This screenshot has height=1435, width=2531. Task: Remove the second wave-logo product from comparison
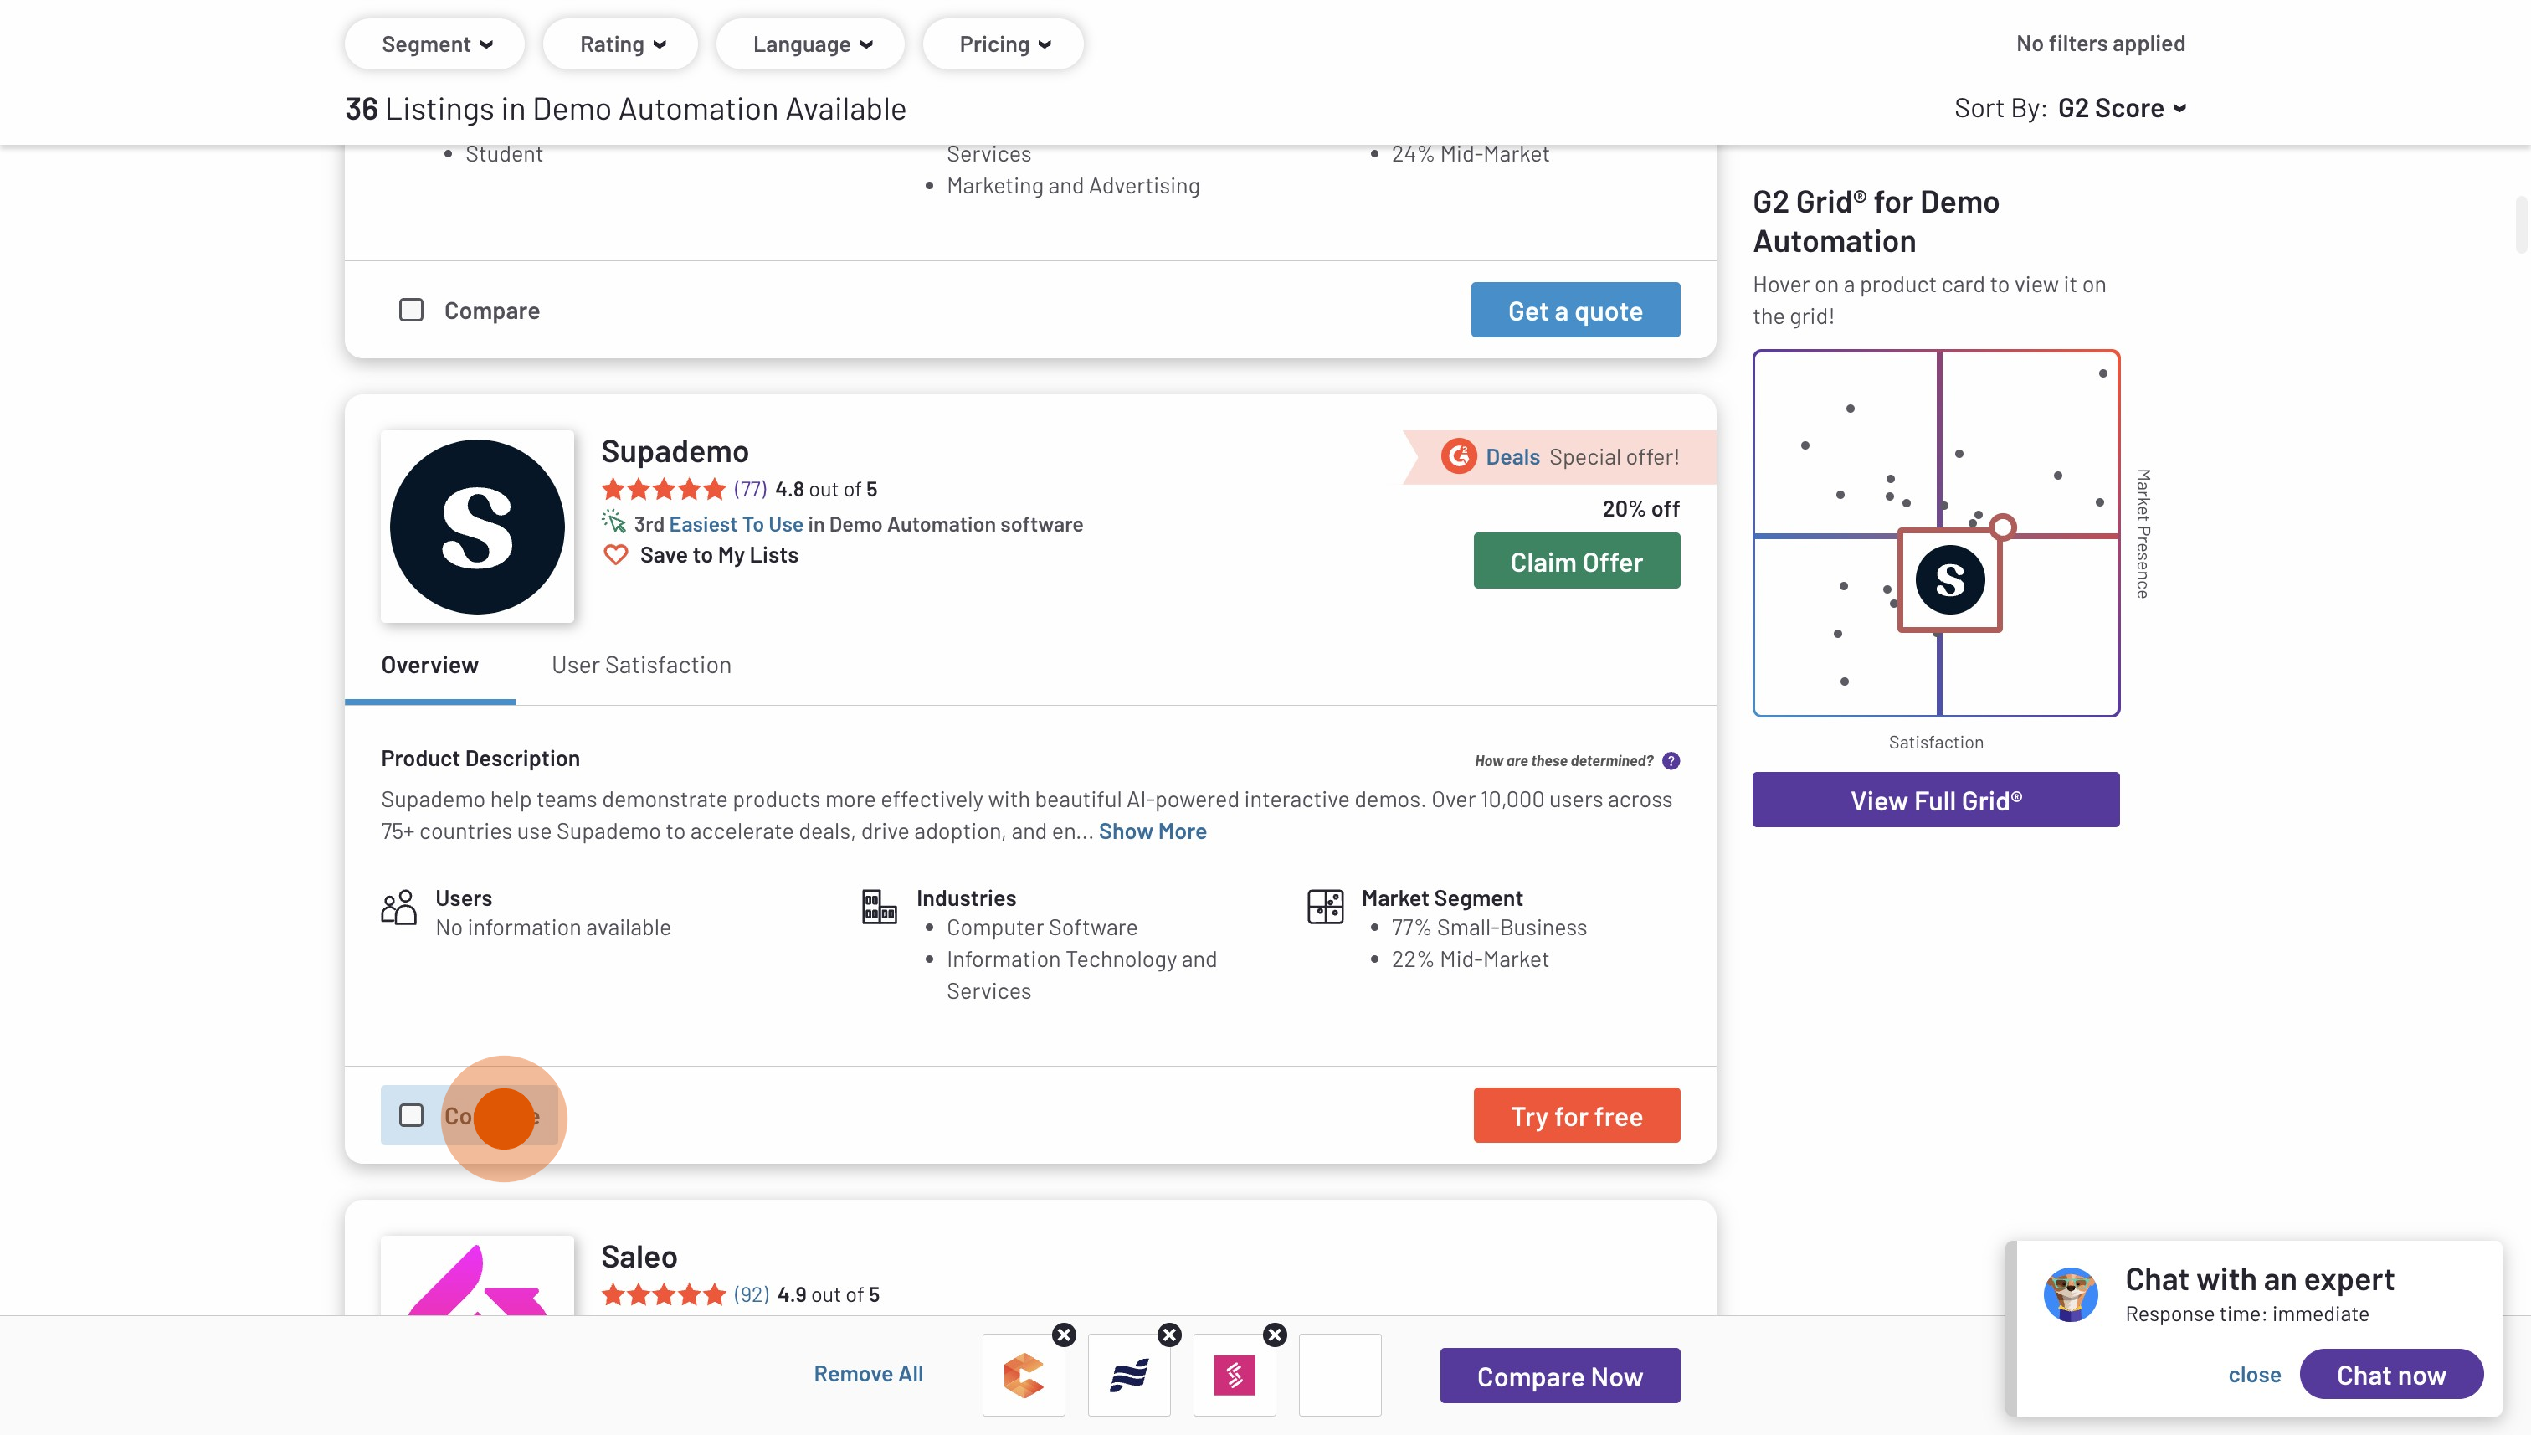(1169, 1335)
